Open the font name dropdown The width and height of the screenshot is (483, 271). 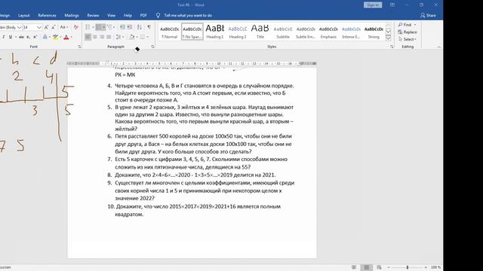pos(20,27)
